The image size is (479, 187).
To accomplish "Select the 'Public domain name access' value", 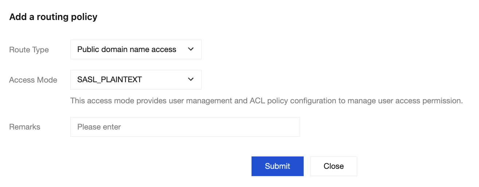I will (126, 49).
